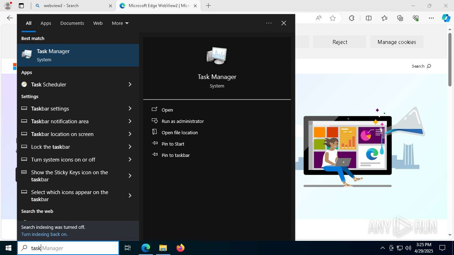Click the large Task Manager preview icon
454x255 pixels.
click(217, 56)
